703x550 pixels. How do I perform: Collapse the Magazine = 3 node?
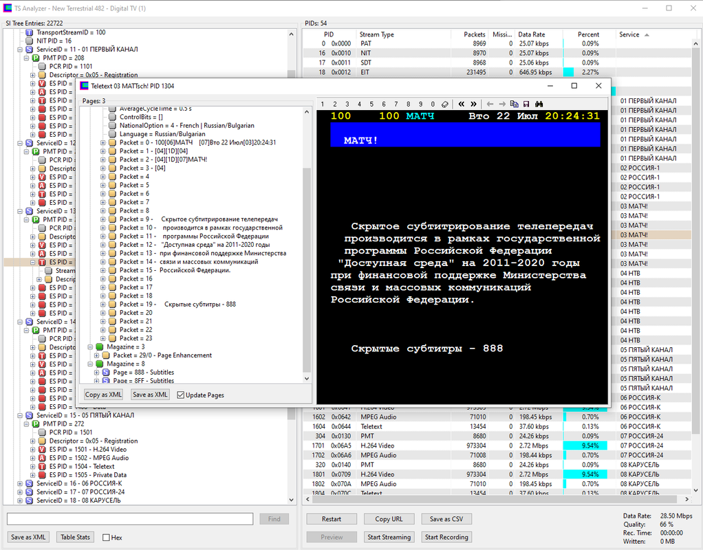coord(90,347)
